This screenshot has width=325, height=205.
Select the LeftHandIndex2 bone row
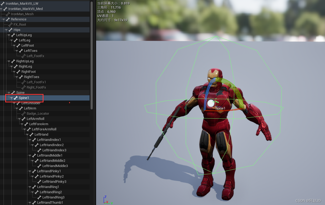45,145
